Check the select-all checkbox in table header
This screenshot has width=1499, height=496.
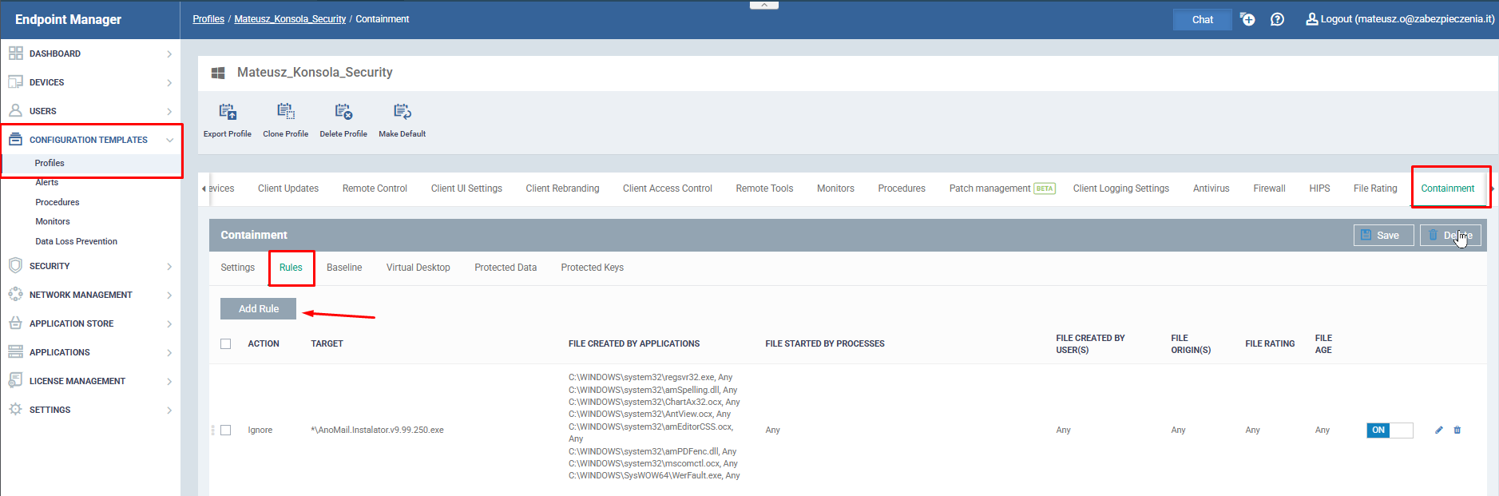pos(226,343)
